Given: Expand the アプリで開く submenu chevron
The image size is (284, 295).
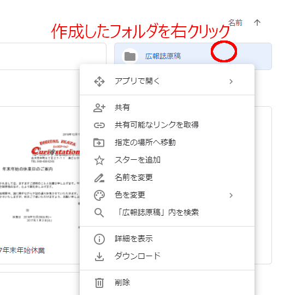Looking at the screenshot, I should 231,82.
